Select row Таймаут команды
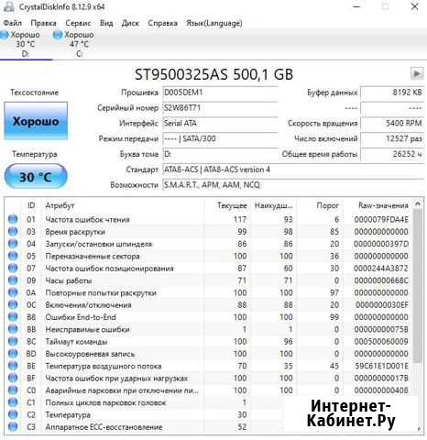 [208, 341]
